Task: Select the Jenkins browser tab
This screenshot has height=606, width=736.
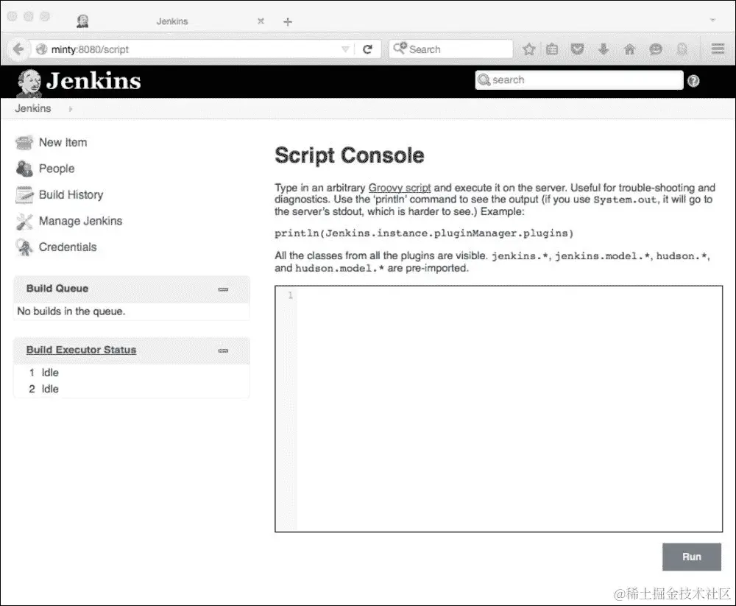Action: coord(171,21)
